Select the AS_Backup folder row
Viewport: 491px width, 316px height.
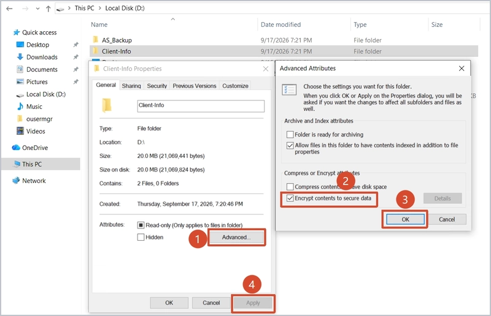(284, 40)
